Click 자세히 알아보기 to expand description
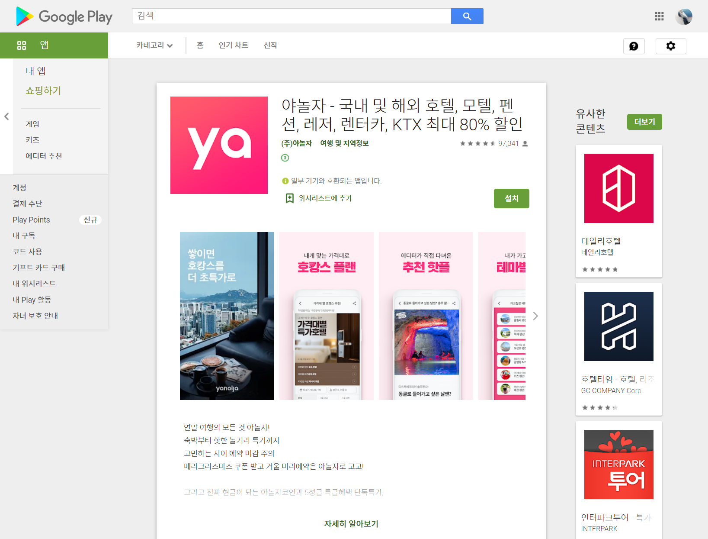This screenshot has height=539, width=708. pyautogui.click(x=351, y=524)
